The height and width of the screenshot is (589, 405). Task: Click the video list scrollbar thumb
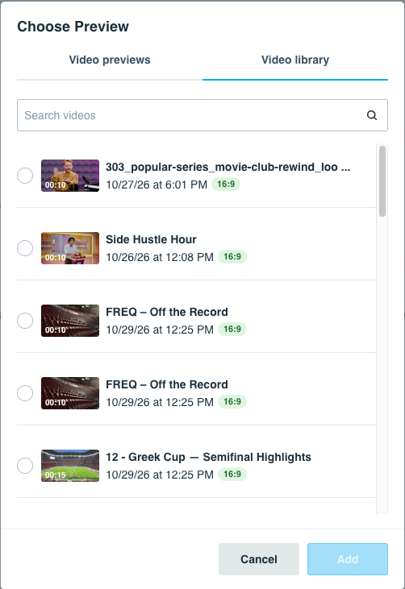point(382,181)
